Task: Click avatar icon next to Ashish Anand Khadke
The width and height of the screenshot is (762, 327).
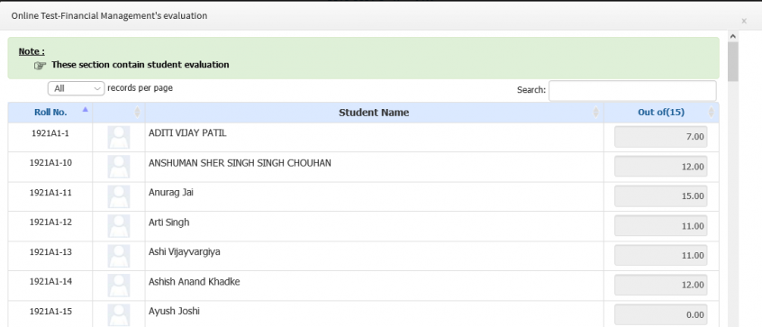Action: (119, 286)
